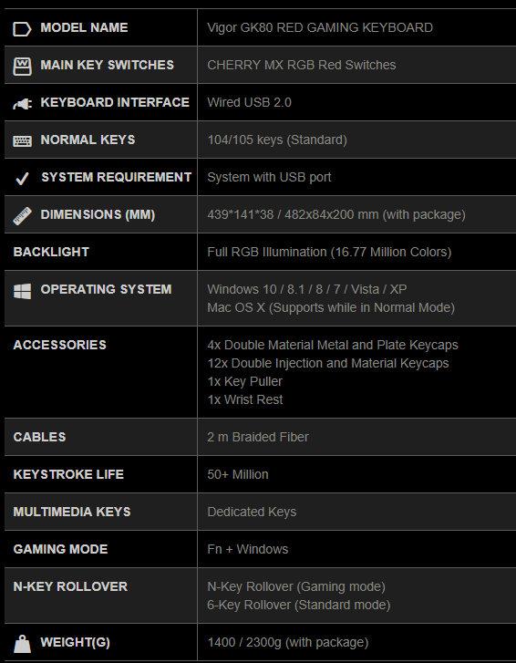This screenshot has height=663, width=516.
Task: Click the CHERRY MX RGB Red Switches value
Action: pos(302,65)
